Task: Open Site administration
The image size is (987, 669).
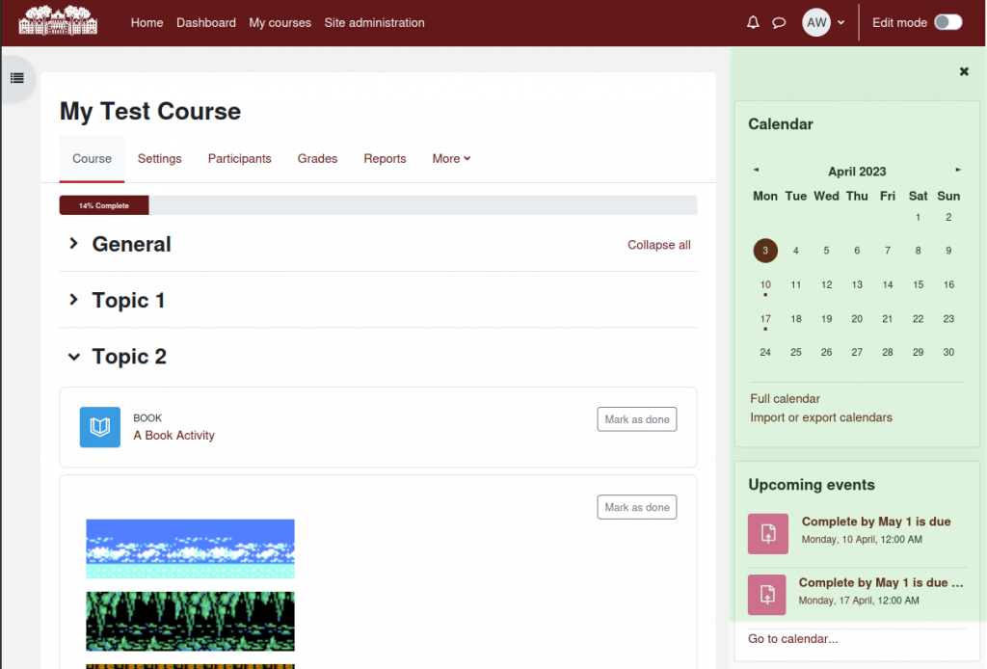Action: 375,23
